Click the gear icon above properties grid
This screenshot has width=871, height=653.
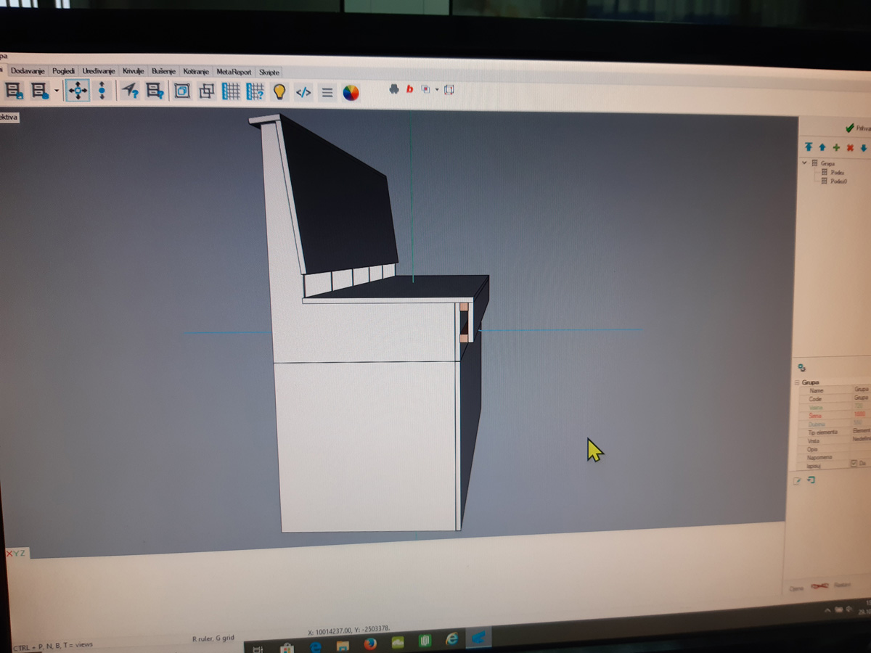pos(802,368)
